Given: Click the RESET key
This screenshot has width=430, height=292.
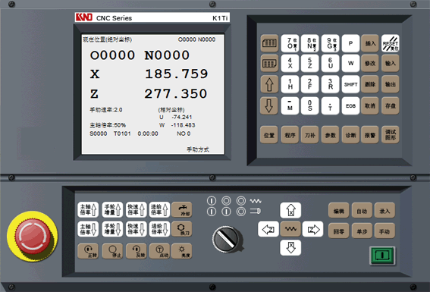Looking at the screenshot, I should (x=391, y=43).
